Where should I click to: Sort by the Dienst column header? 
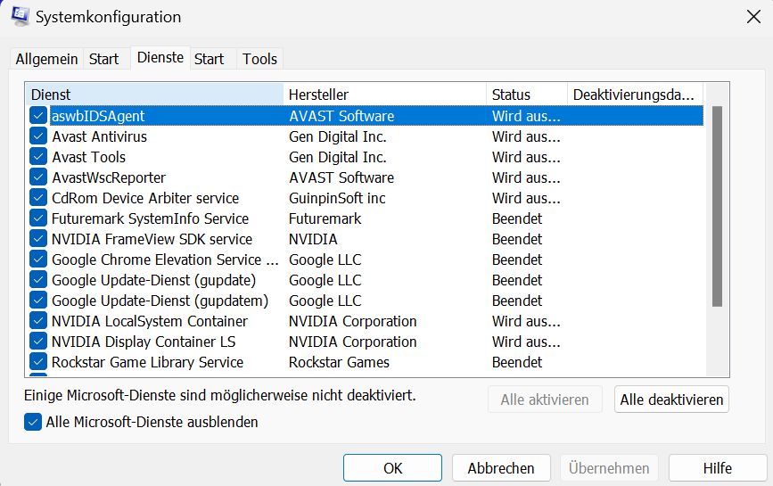point(154,95)
